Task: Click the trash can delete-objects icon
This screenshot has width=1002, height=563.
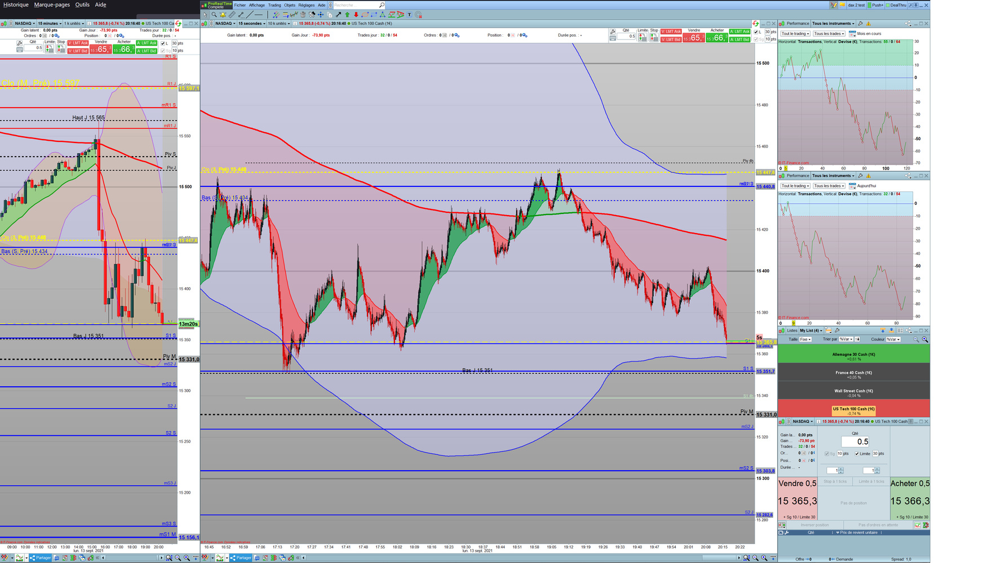Action: (303, 15)
